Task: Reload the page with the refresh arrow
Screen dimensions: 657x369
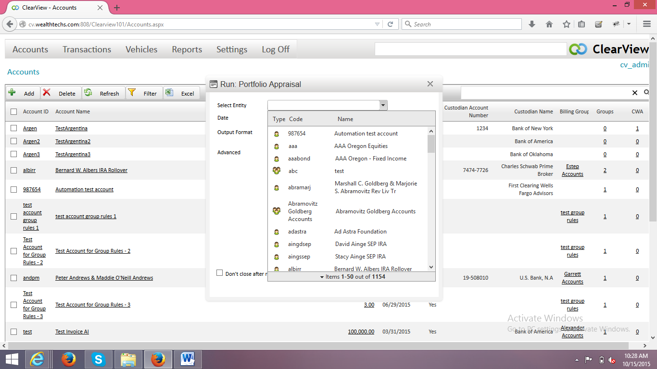Action: point(391,24)
